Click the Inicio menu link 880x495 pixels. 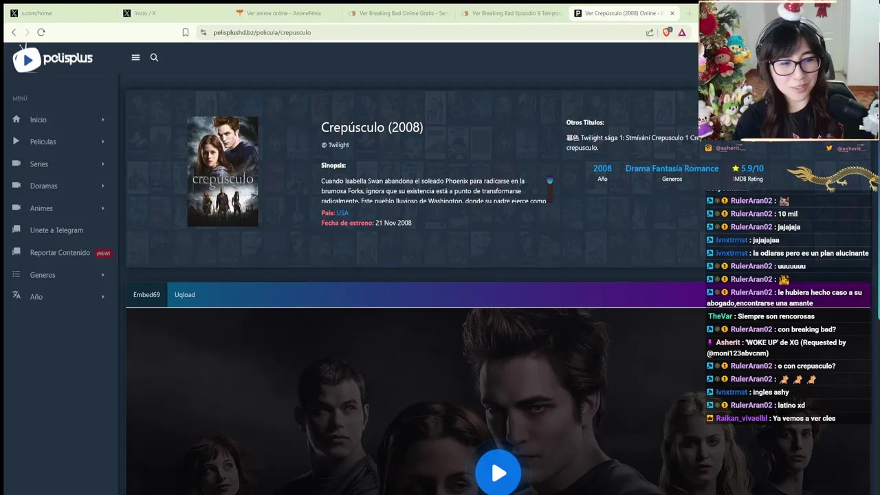click(x=38, y=120)
